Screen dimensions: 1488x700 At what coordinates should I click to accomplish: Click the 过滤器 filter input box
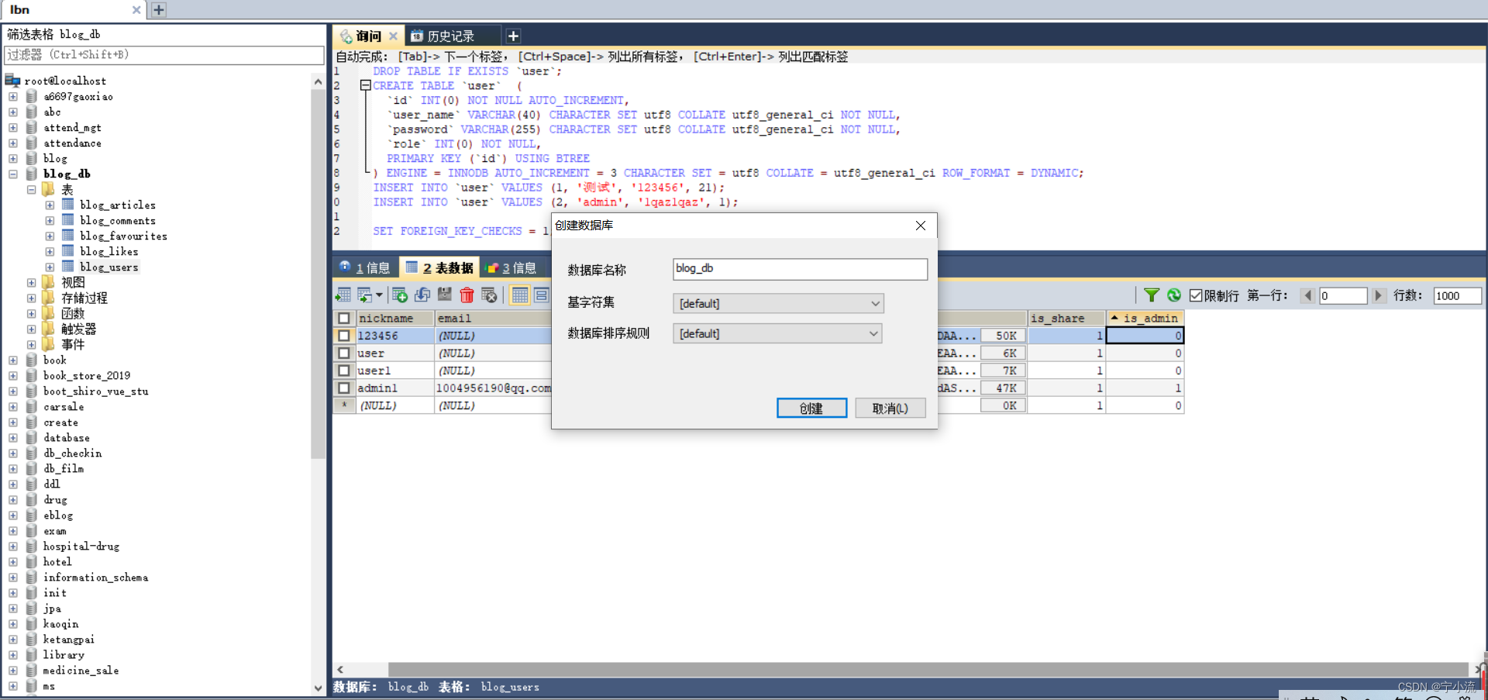point(164,55)
